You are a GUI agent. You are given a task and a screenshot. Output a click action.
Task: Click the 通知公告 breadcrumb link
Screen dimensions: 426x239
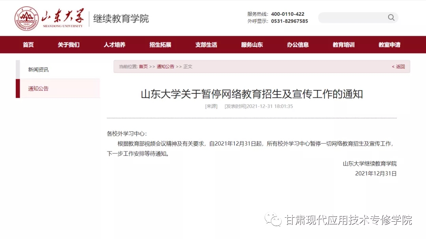coord(165,67)
